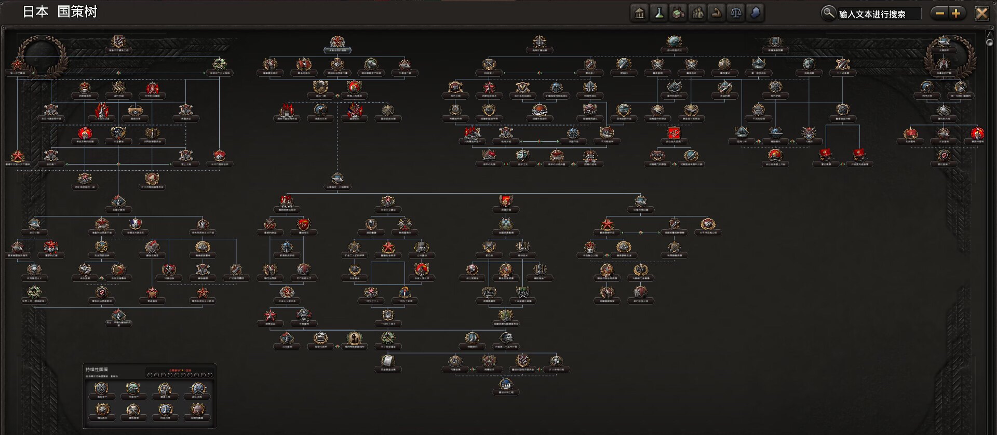Filter focuses by industry factory icon
Screen dimensions: 997x435
[x=678, y=13]
